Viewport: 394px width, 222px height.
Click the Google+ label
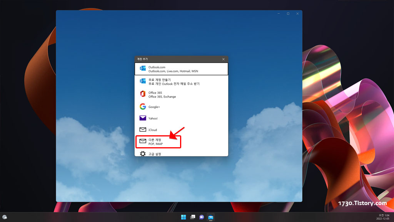(x=154, y=107)
